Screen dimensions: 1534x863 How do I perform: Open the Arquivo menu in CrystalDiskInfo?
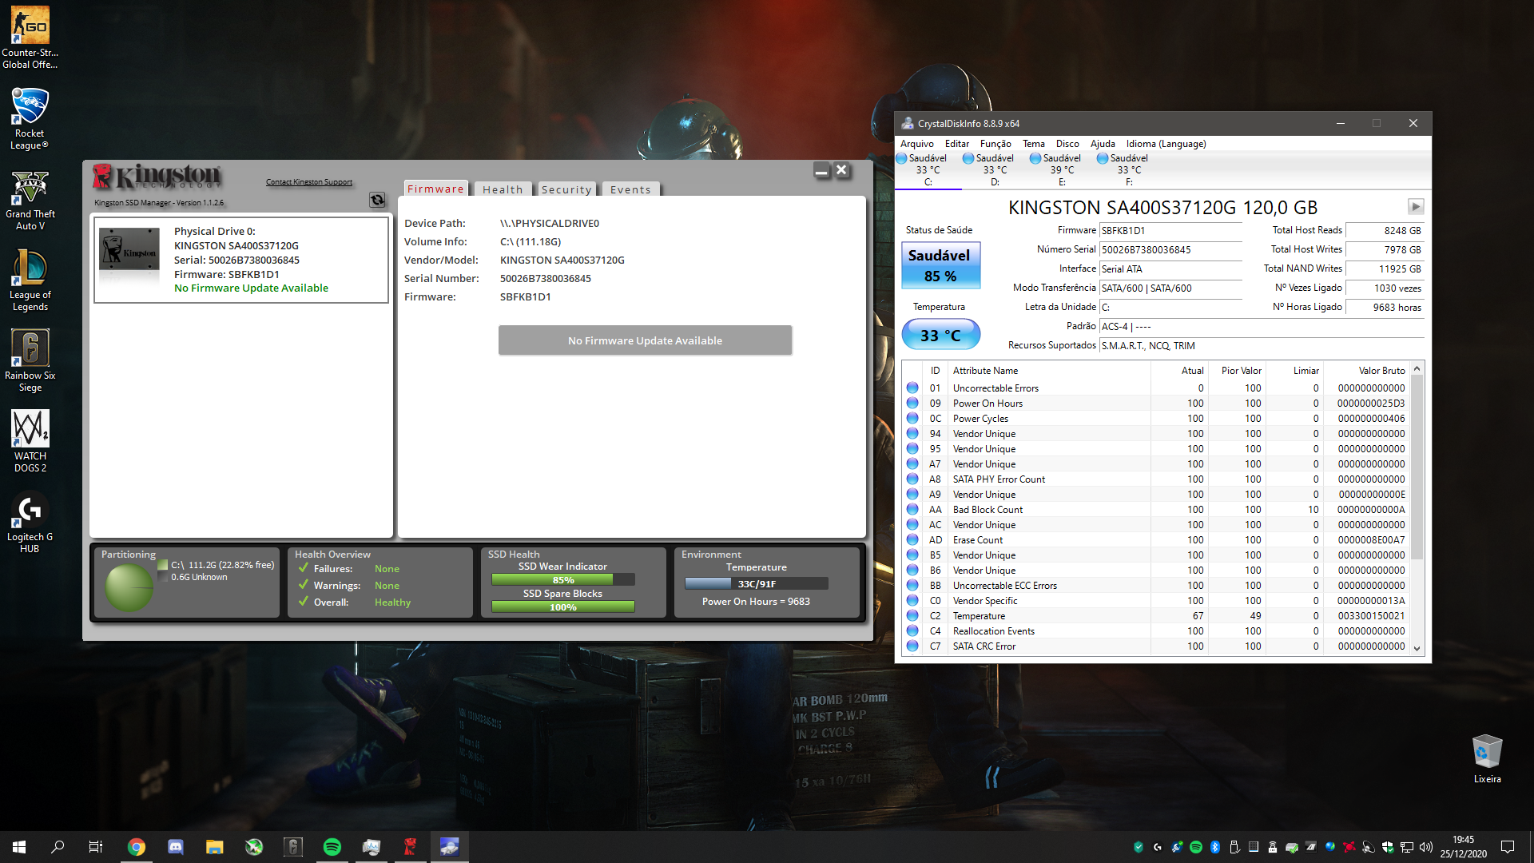(916, 144)
